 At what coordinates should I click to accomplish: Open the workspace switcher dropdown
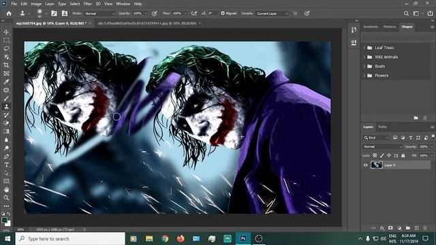click(x=418, y=14)
